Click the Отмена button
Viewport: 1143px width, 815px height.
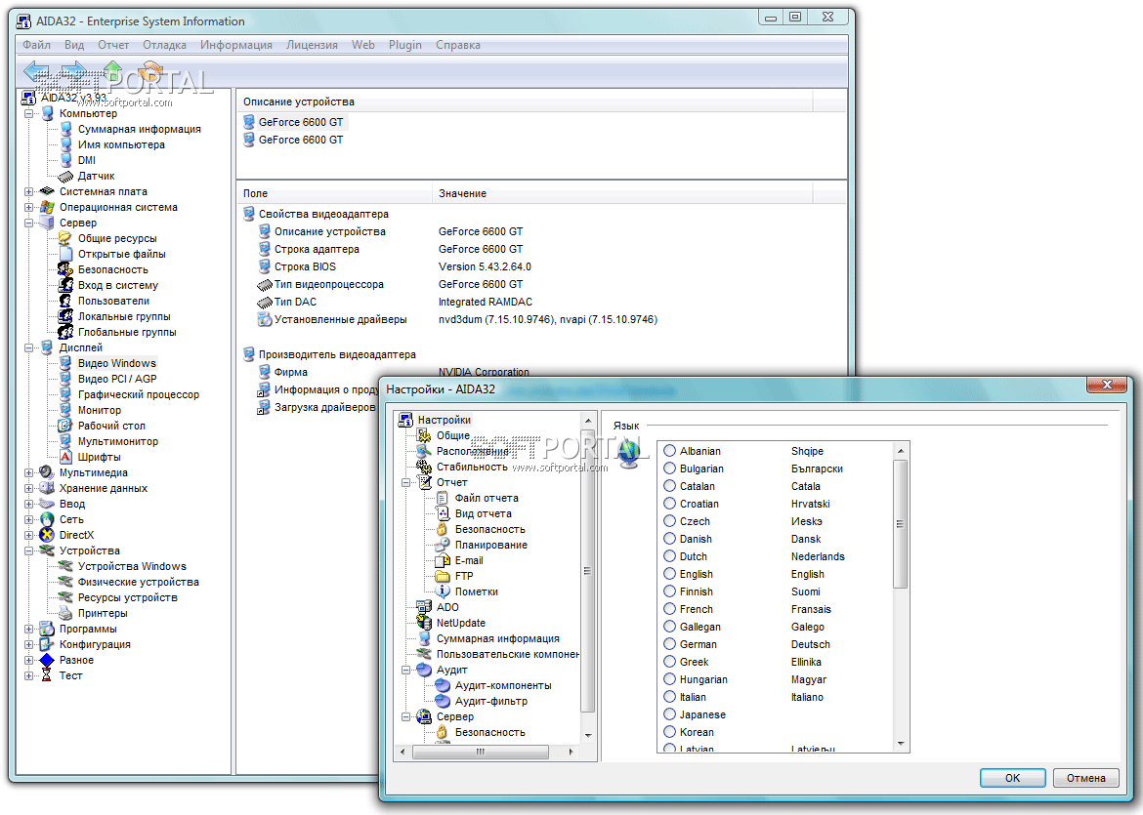point(1086,778)
